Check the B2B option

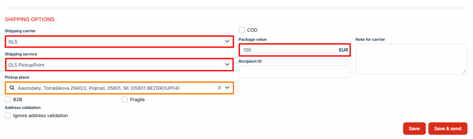tap(8, 100)
